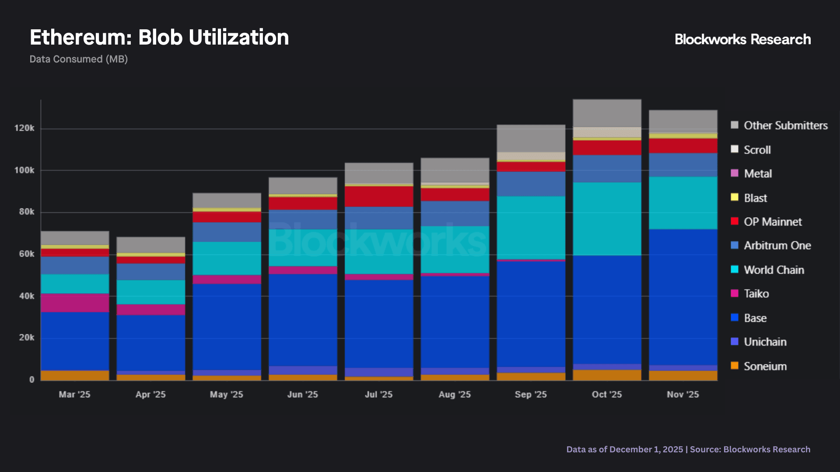The height and width of the screenshot is (472, 840).
Task: Click the "Nov '25" x-axis label
Action: pyautogui.click(x=683, y=394)
